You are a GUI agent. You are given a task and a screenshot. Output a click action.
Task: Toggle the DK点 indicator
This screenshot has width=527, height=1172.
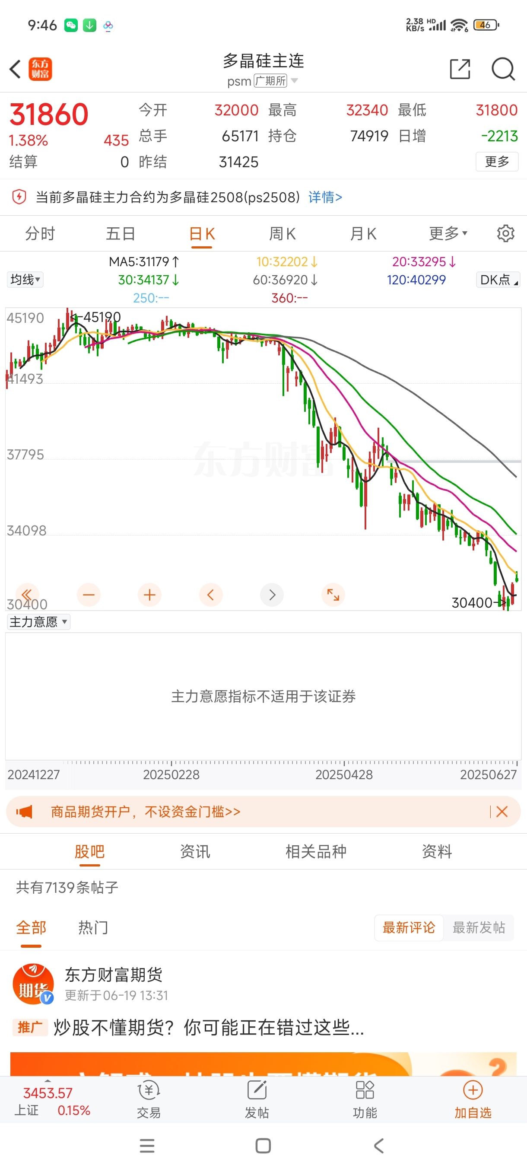click(x=498, y=279)
